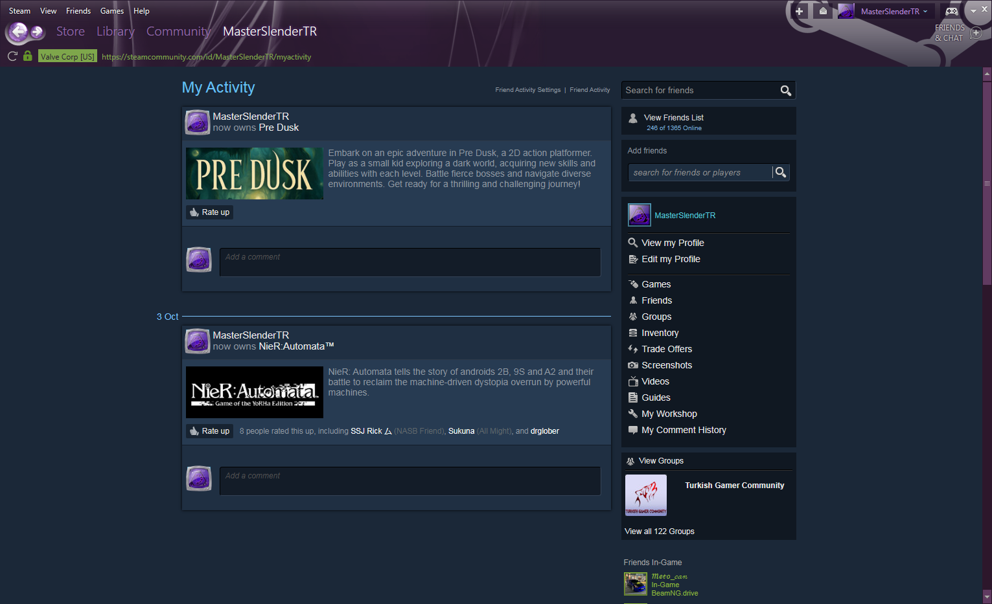The image size is (992, 604).
Task: Open the NieR:Automata game link in post header
Action: tap(296, 346)
